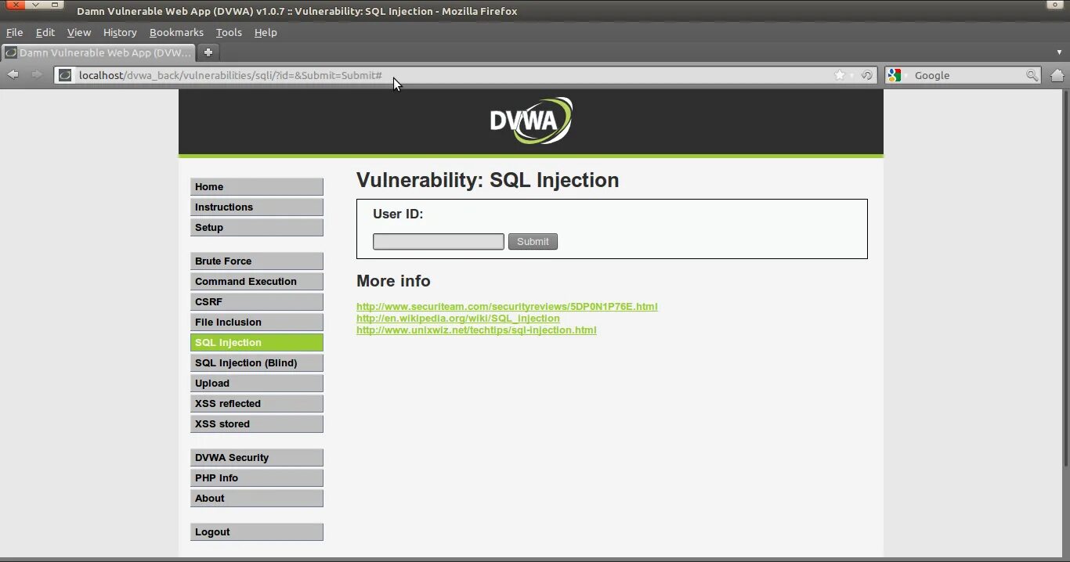Click the Vulnerability: SQL Injection heading

(488, 180)
